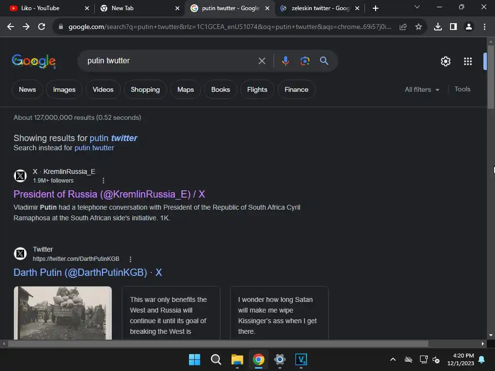
Task: Click the address bar URL
Action: pyautogui.click(x=230, y=27)
